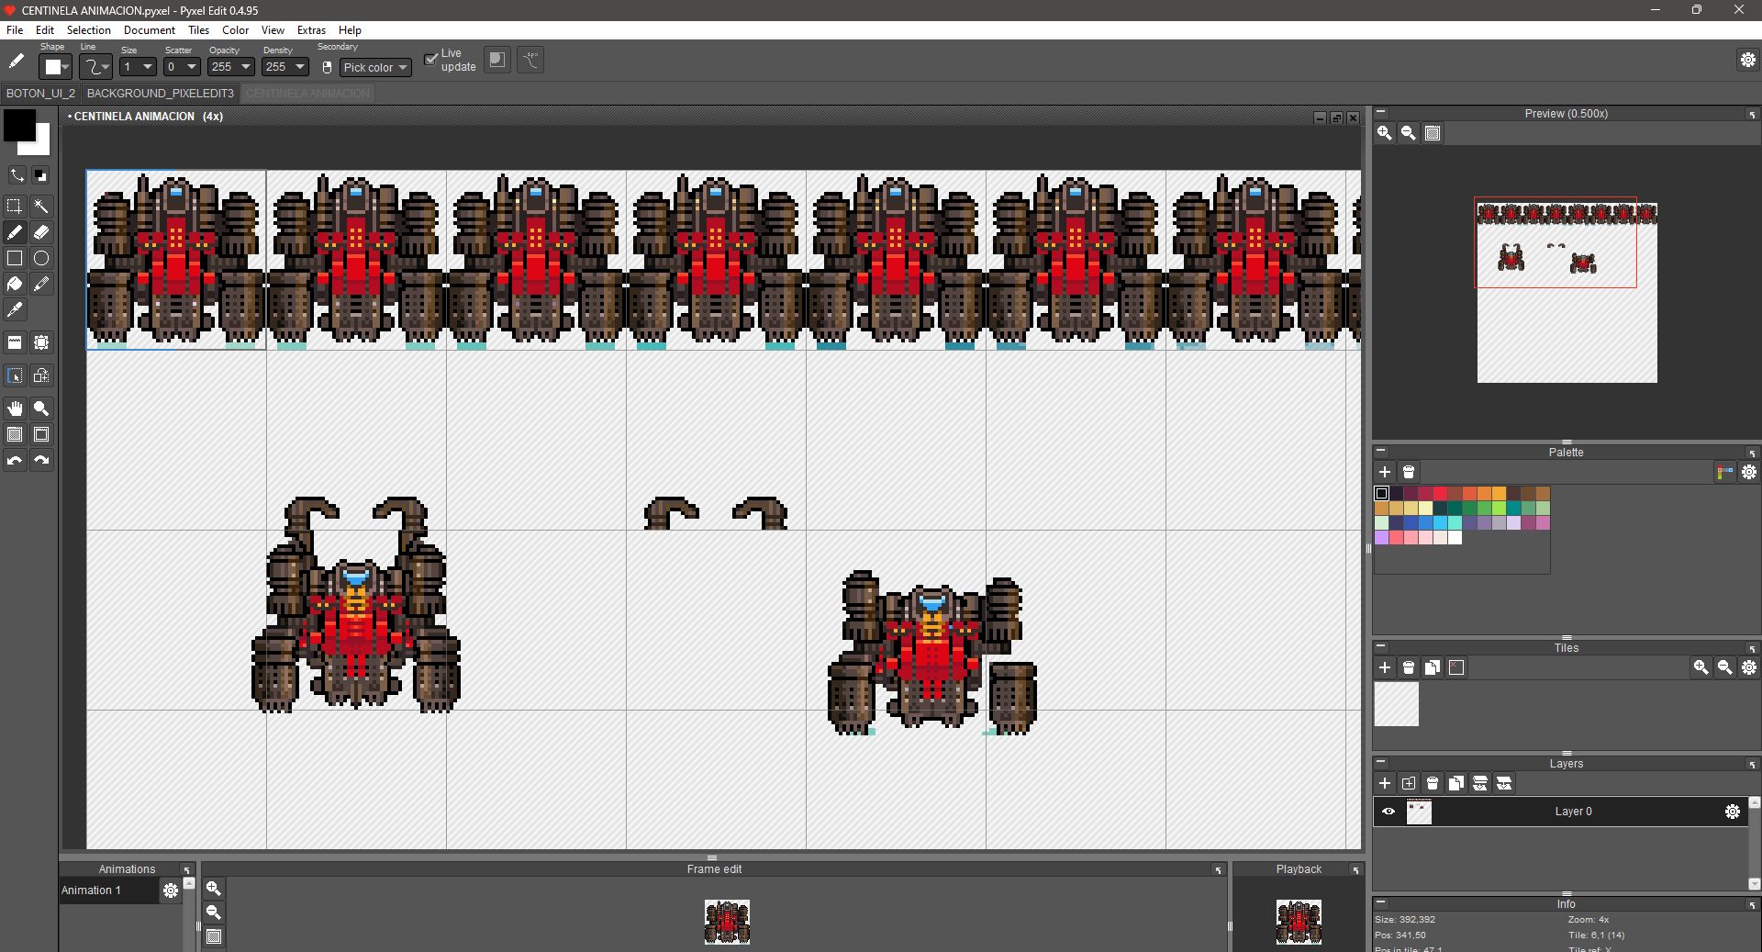1762x952 pixels.
Task: Open the brush Size dropdown
Action: (148, 67)
